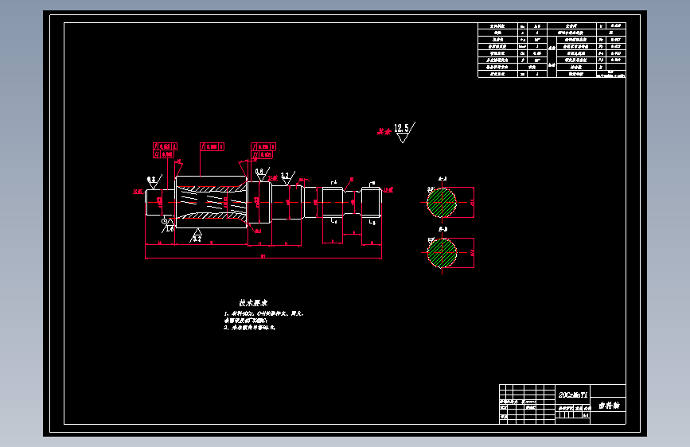Screen dimensions: 690x447
Task: Click the 20CrMnTi material label
Action: click(573, 395)
